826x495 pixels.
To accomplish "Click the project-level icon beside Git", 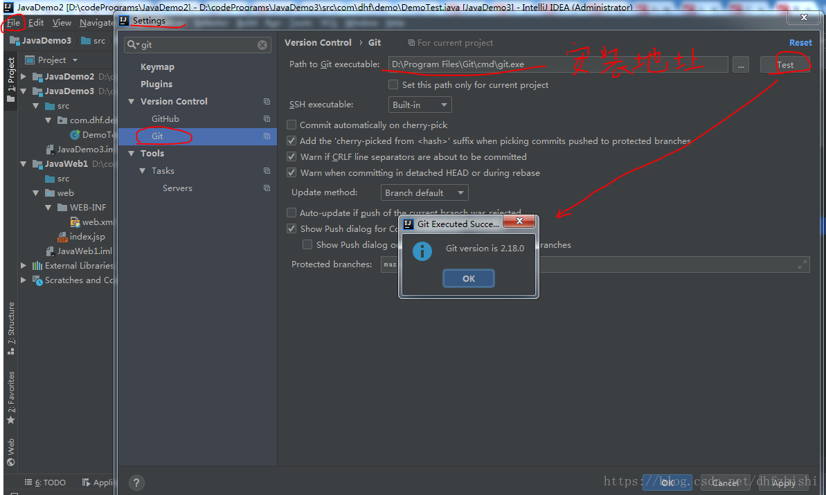I will (267, 136).
